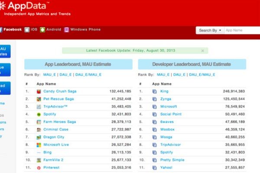Open the Zynga developer link
The image size is (260, 173).
[x=166, y=99]
